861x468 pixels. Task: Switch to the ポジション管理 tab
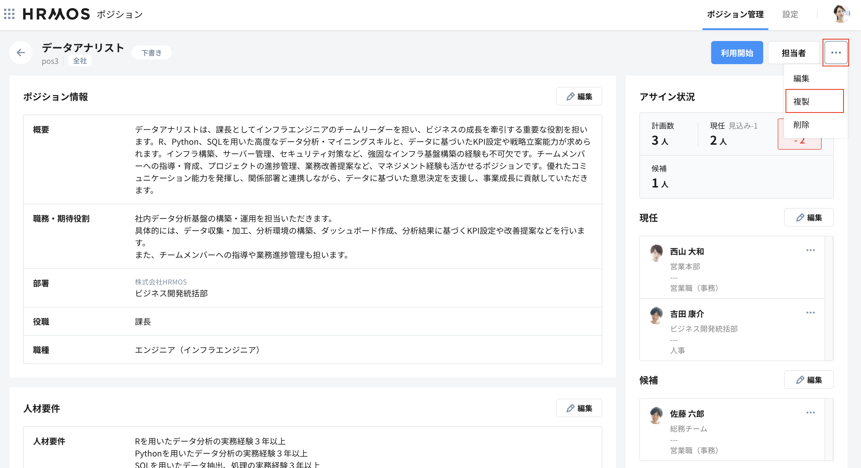[x=735, y=14]
